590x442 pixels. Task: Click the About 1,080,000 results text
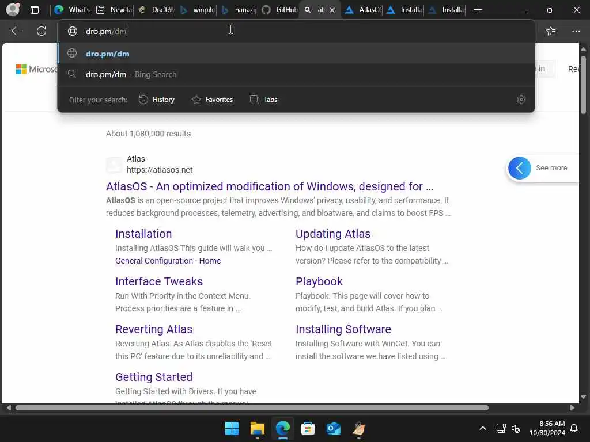[x=148, y=134]
